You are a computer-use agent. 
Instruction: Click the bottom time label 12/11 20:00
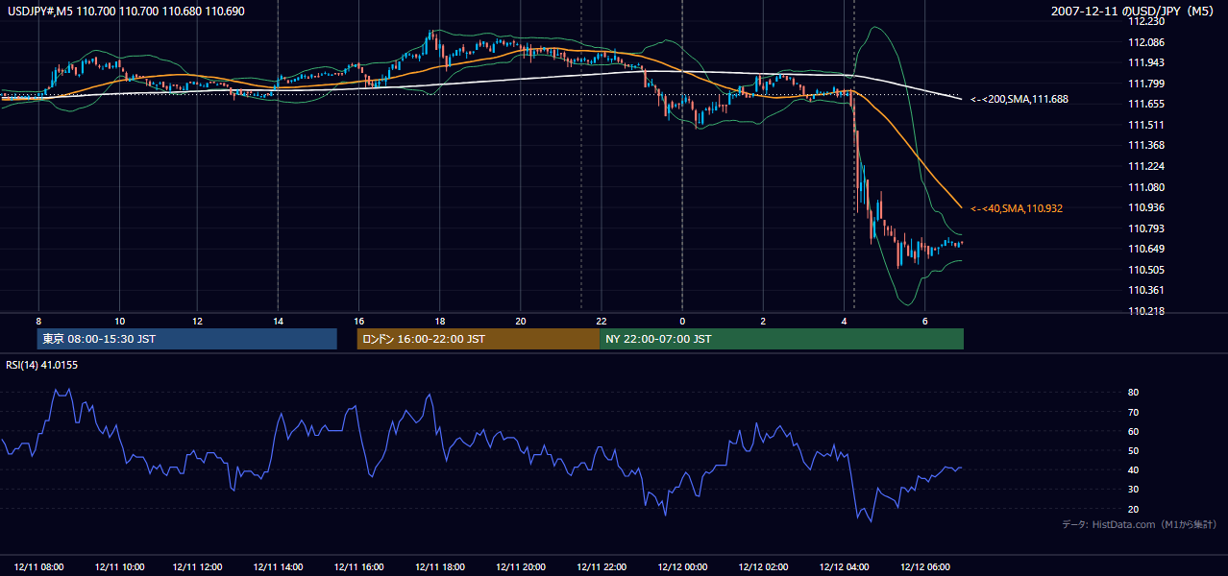pos(520,567)
